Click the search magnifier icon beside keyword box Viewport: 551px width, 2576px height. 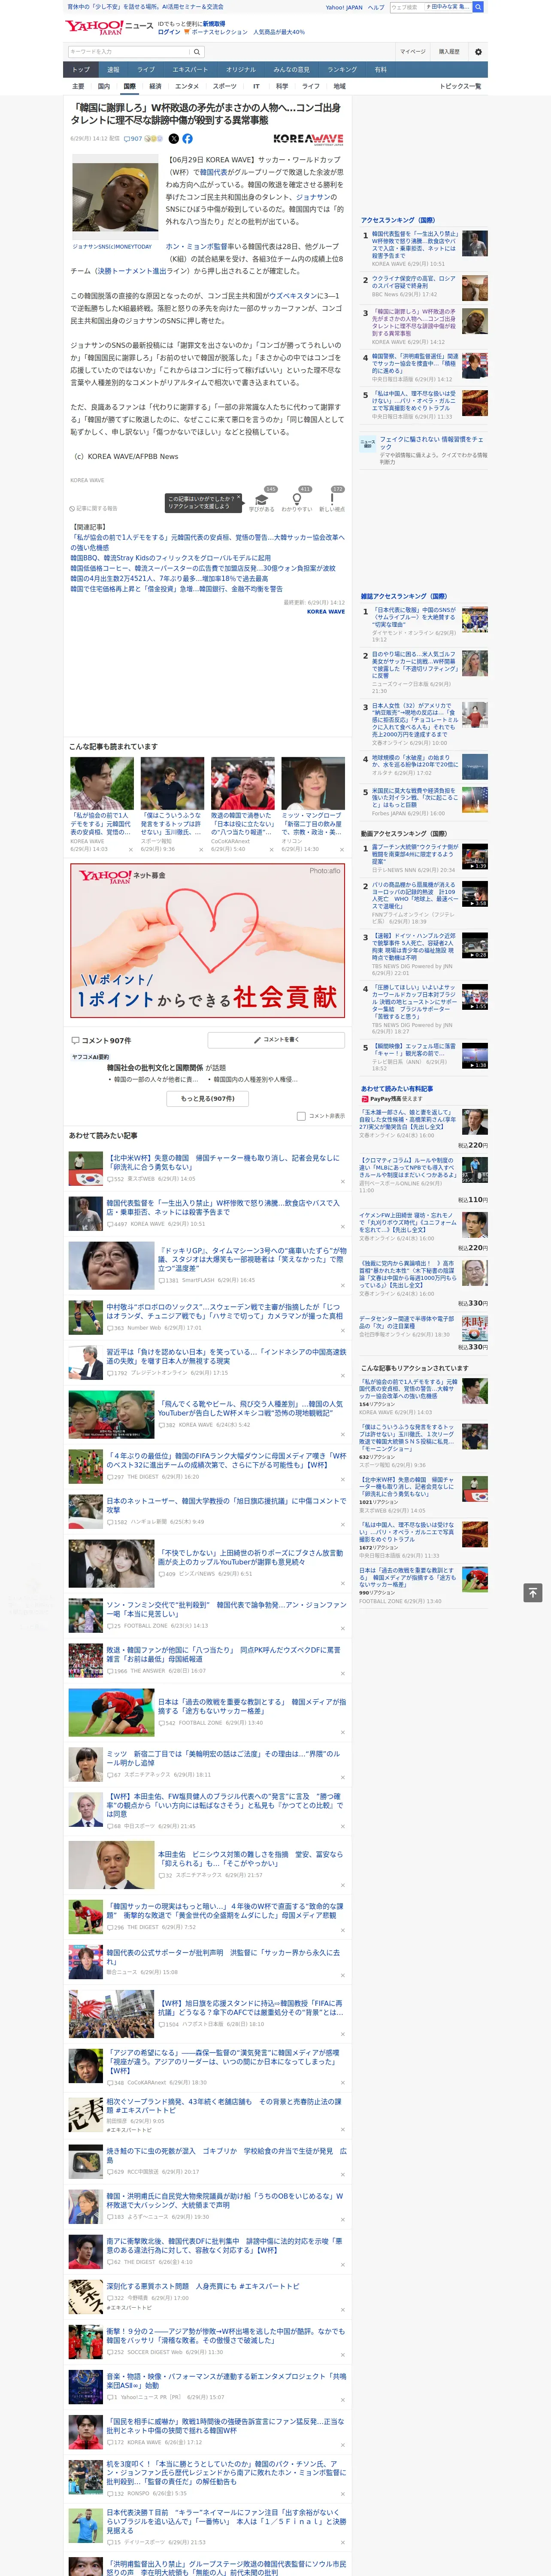(197, 52)
